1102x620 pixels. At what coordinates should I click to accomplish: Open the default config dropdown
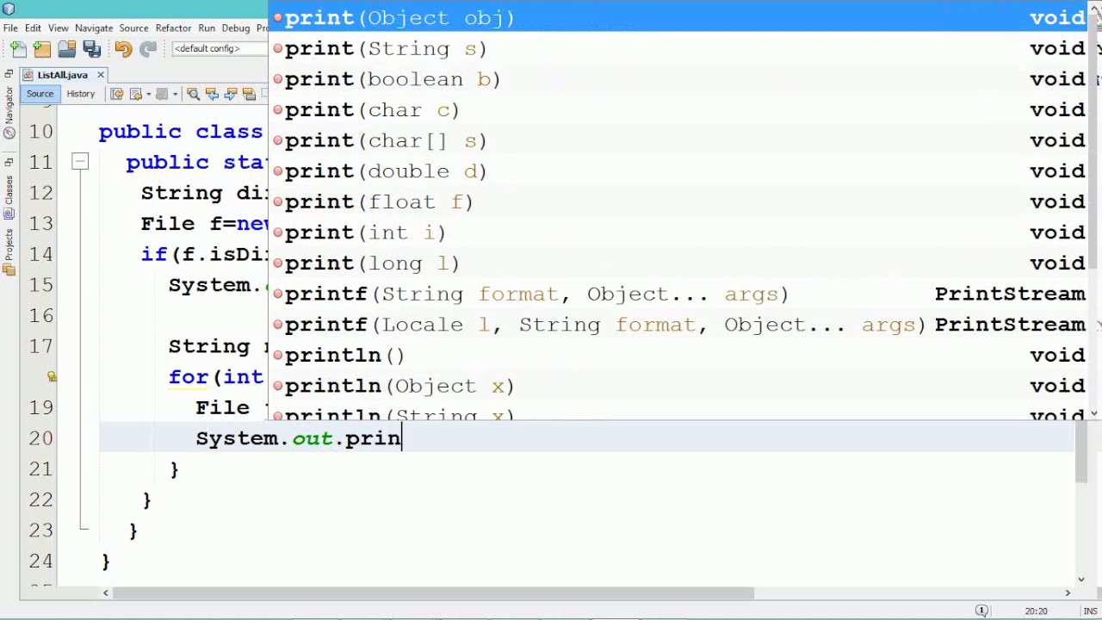pyautogui.click(x=219, y=49)
